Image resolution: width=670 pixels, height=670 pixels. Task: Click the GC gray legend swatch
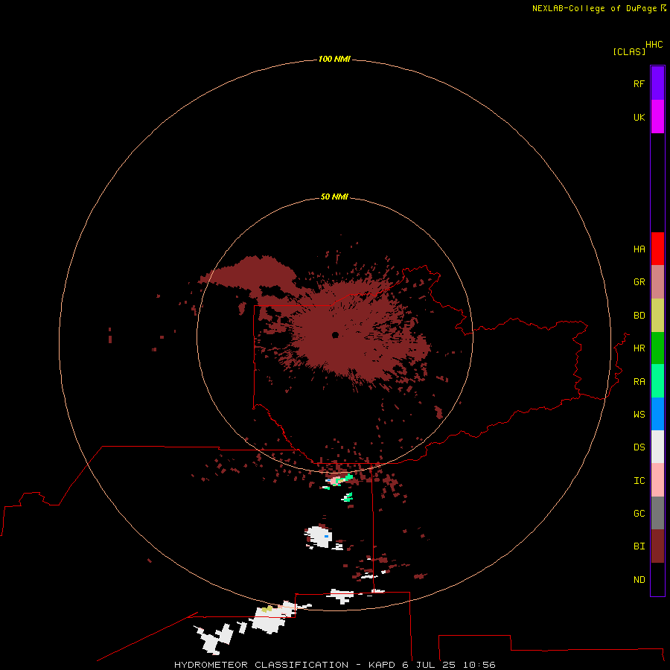click(x=657, y=513)
